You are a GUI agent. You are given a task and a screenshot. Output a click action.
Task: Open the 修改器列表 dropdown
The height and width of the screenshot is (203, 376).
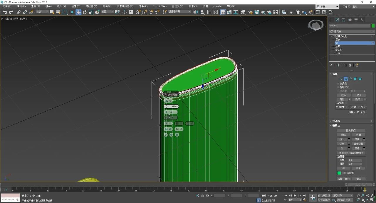pos(352,31)
